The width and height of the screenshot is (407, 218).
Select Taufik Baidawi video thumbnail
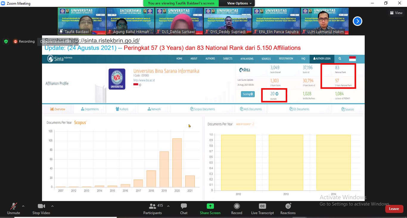(82, 21)
